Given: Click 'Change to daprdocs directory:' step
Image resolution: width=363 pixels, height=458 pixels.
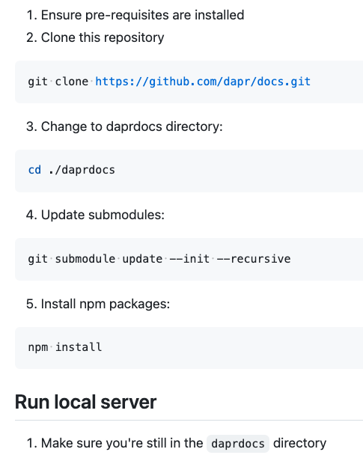Looking at the screenshot, I should tap(132, 126).
